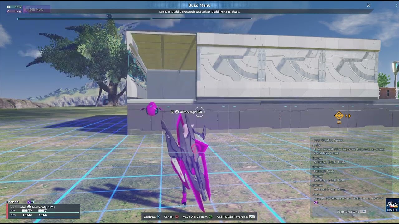Click the Confirm cross button icon

[158, 217]
